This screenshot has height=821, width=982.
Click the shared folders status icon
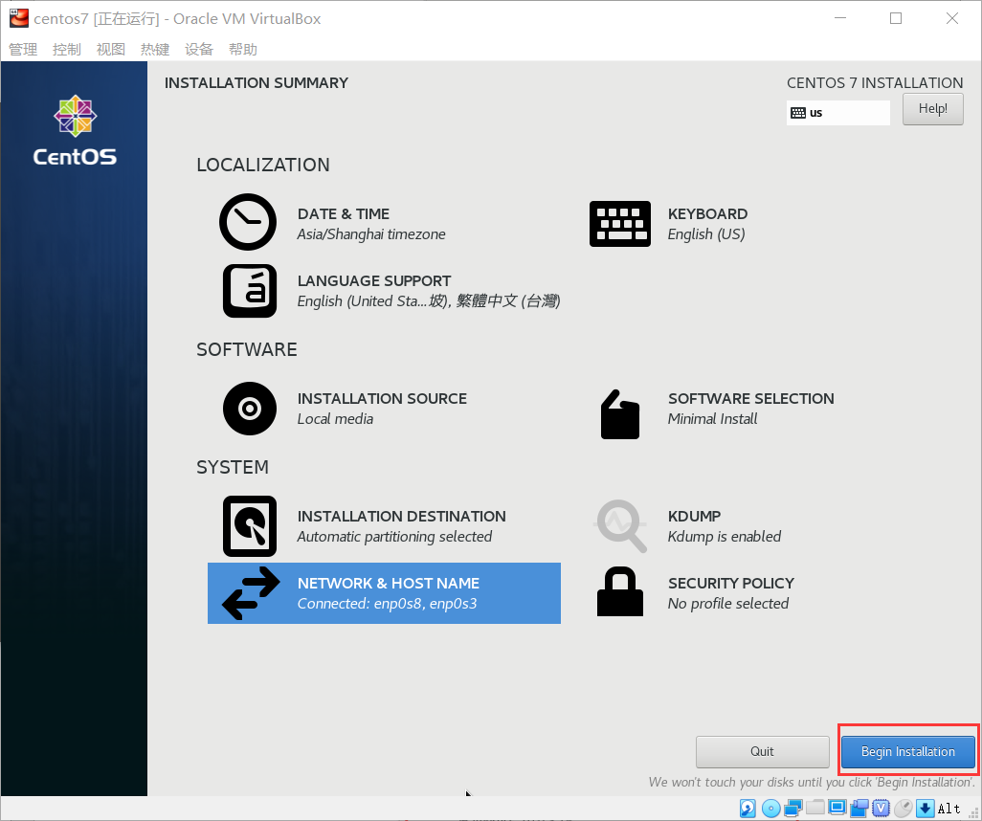815,807
